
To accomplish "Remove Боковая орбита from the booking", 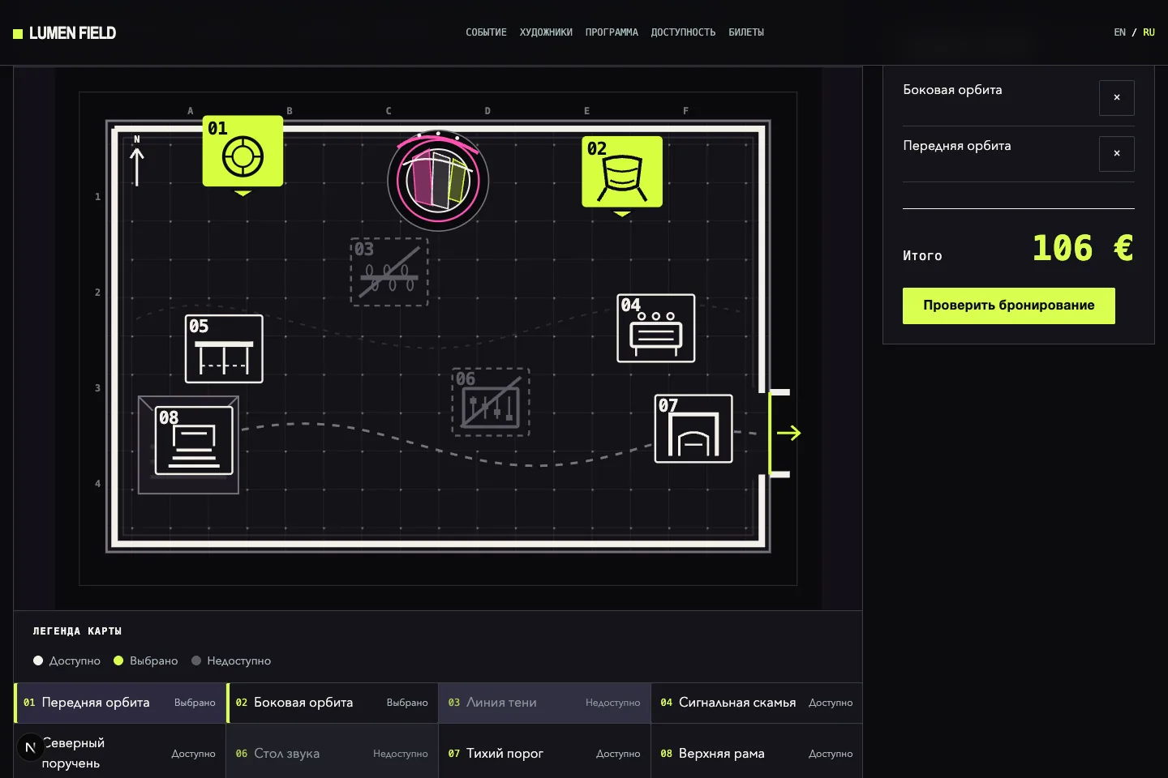I will coord(1117,98).
